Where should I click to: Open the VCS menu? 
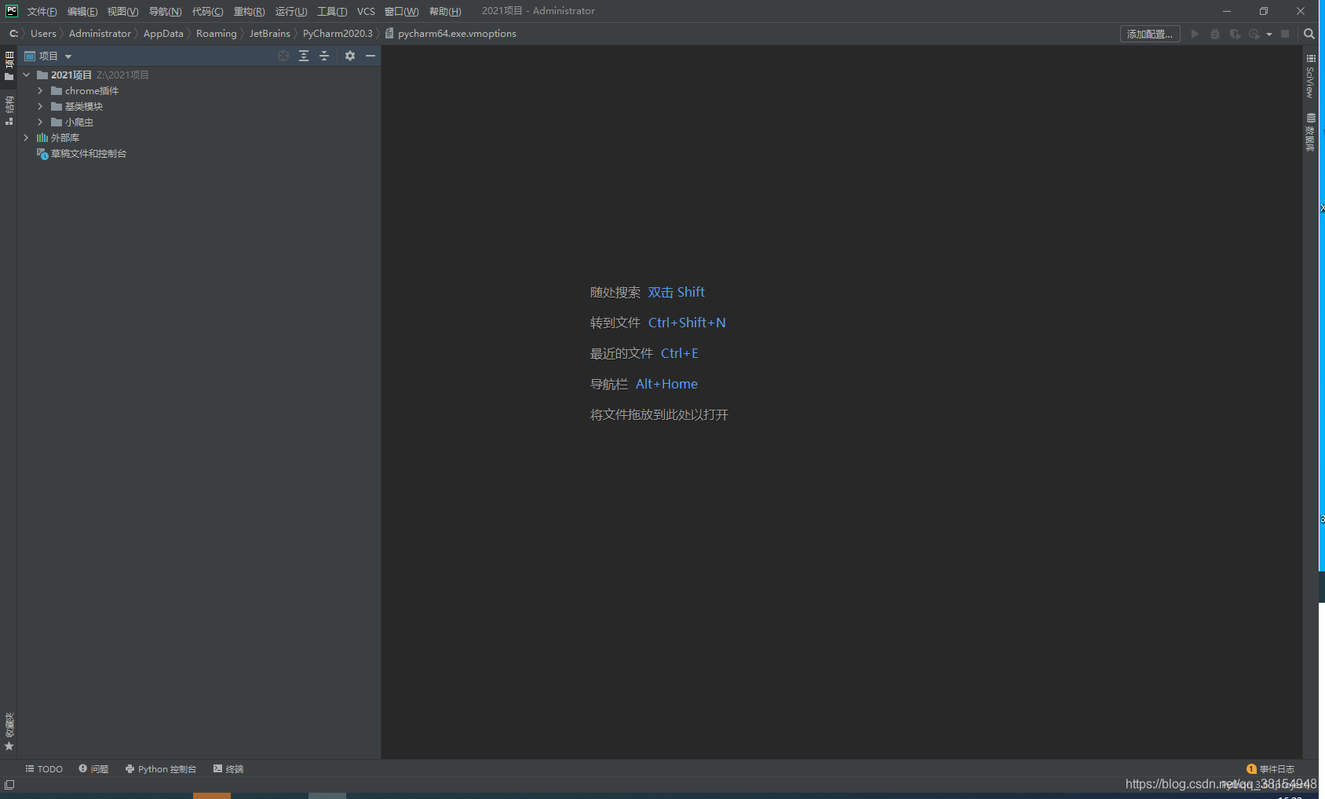pyautogui.click(x=366, y=11)
